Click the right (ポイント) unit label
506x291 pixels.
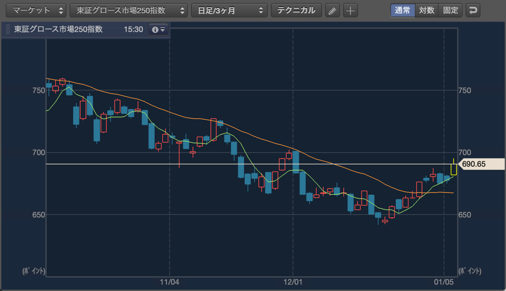tap(469, 271)
